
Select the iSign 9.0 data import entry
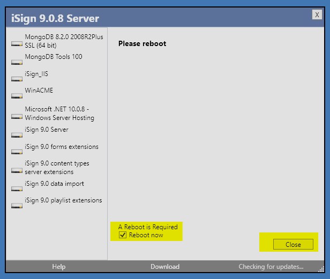tap(54, 184)
